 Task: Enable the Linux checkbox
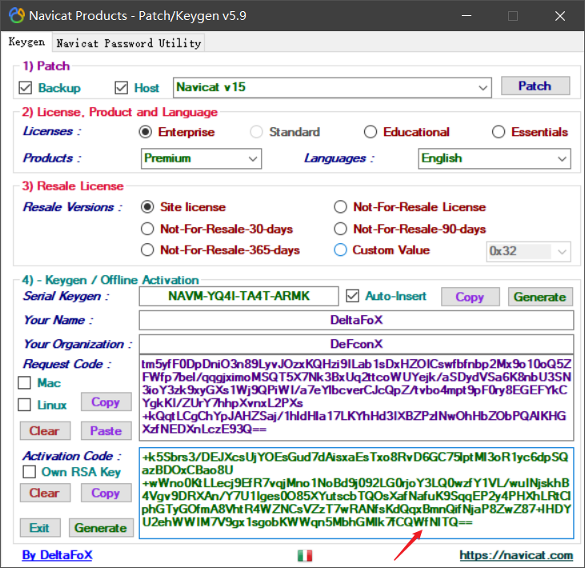[25, 405]
